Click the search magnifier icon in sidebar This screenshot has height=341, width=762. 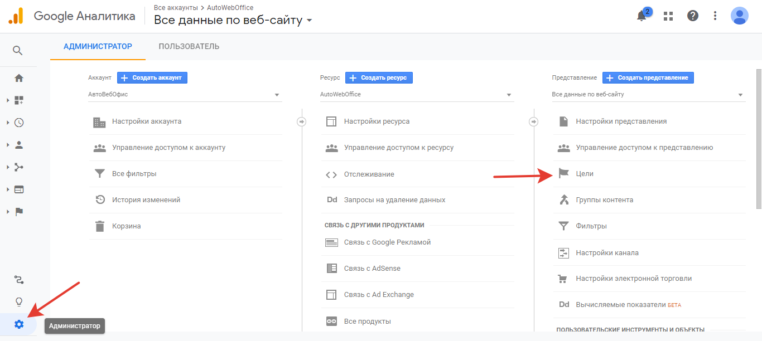(x=18, y=51)
